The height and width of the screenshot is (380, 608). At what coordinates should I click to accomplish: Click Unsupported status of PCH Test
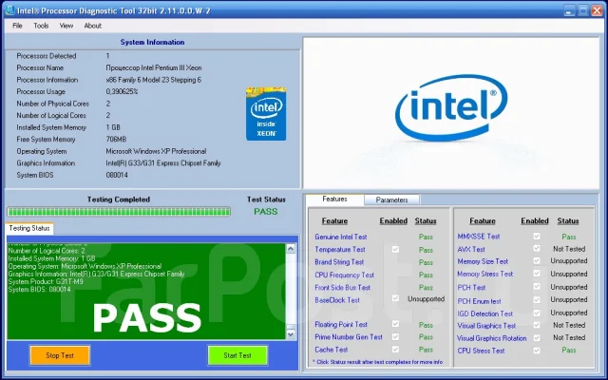point(569,287)
